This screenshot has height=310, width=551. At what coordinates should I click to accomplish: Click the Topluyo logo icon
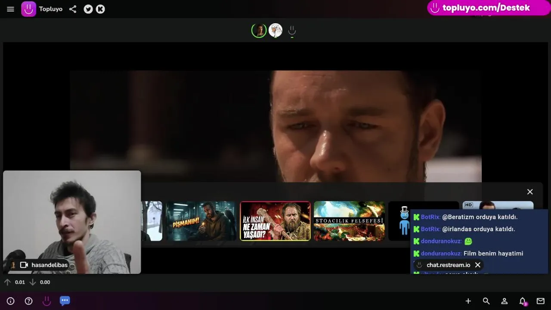29,9
